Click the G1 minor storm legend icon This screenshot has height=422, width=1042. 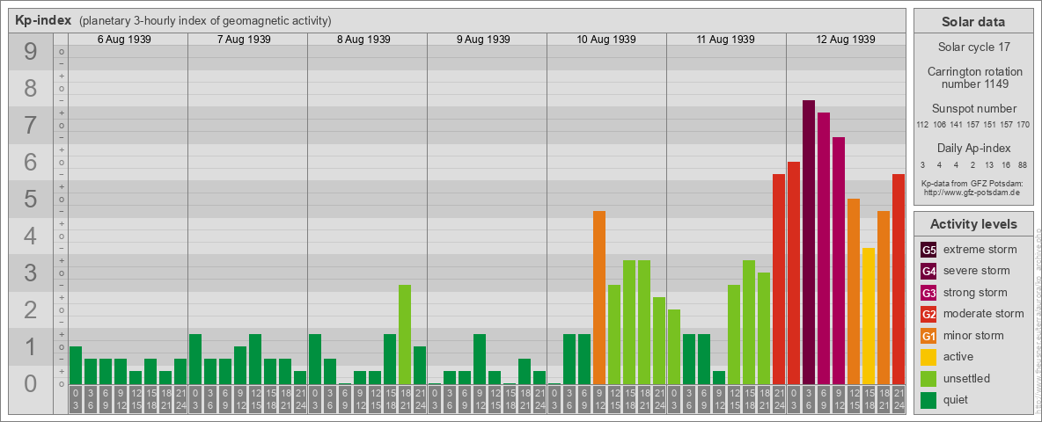(928, 335)
